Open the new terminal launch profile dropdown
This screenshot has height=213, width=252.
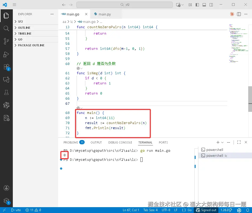point(222,142)
